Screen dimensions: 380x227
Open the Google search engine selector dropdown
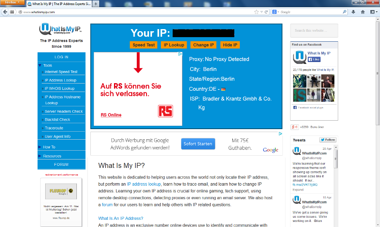[x=276, y=12]
